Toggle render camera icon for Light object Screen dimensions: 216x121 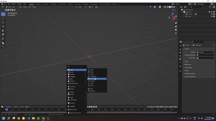[214, 16]
